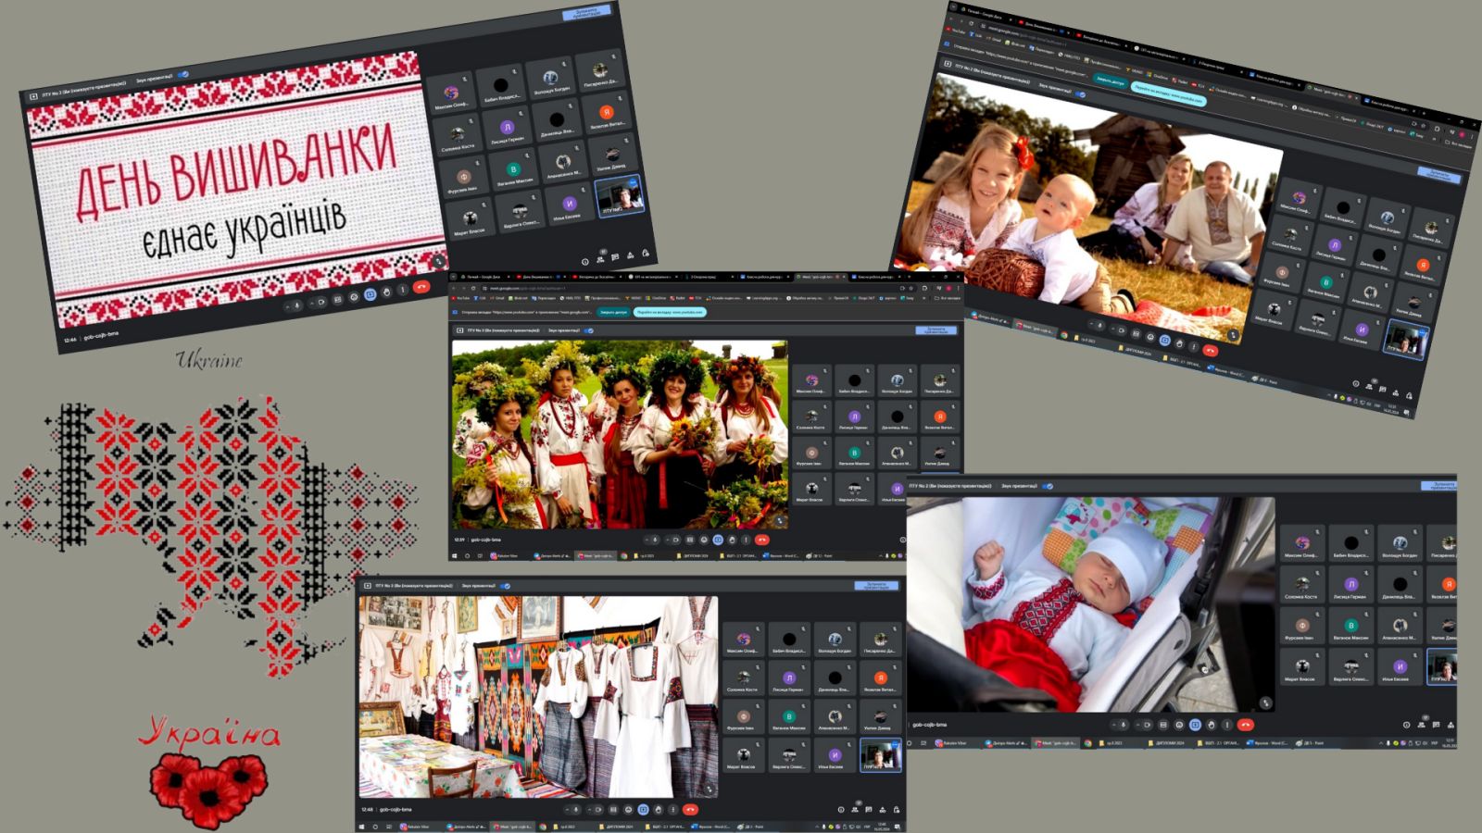
Task: Turn on captions in the wreath-women Meet window
Action: tap(690, 540)
